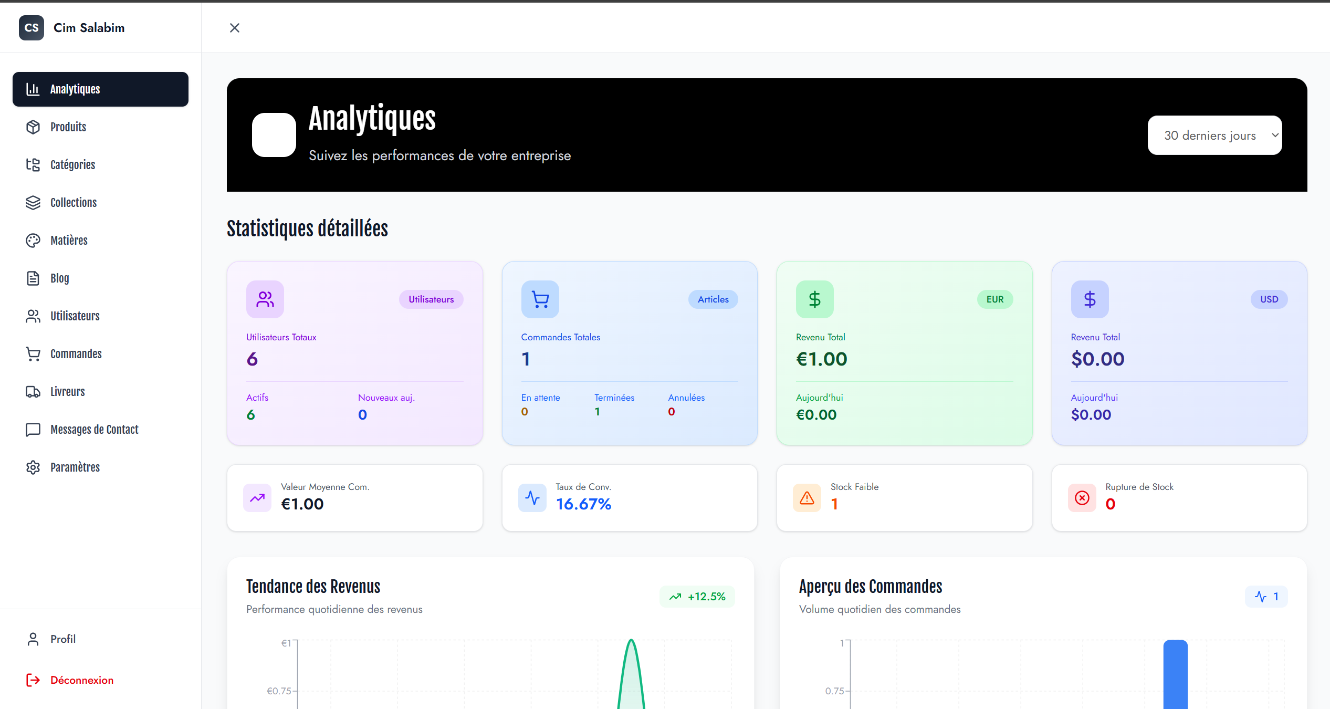Screen dimensions: 1330x709
Task: Click the +12.5% trend indicator
Action: 697,597
